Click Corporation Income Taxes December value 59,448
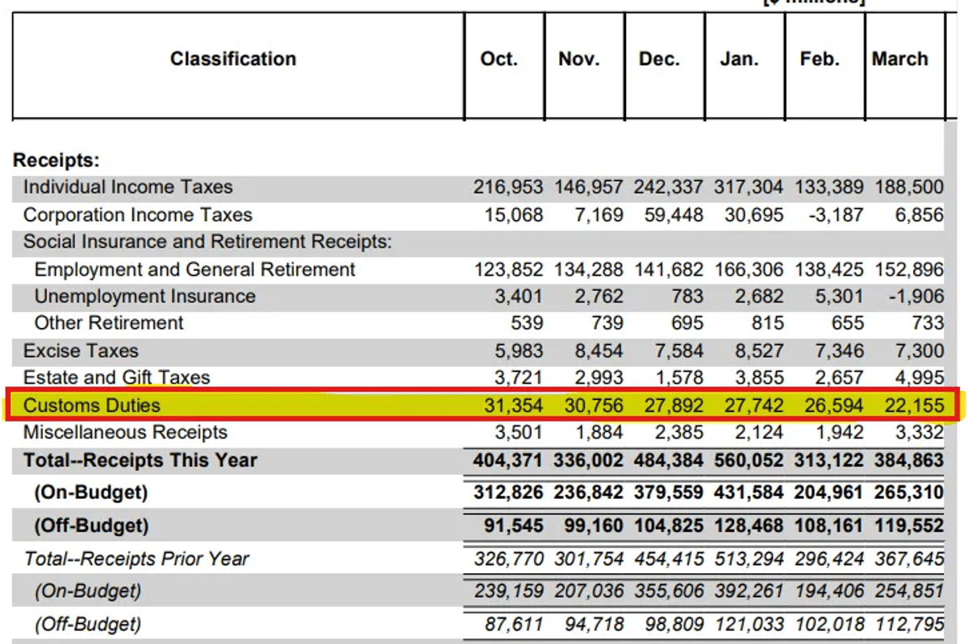The image size is (968, 644). [673, 215]
